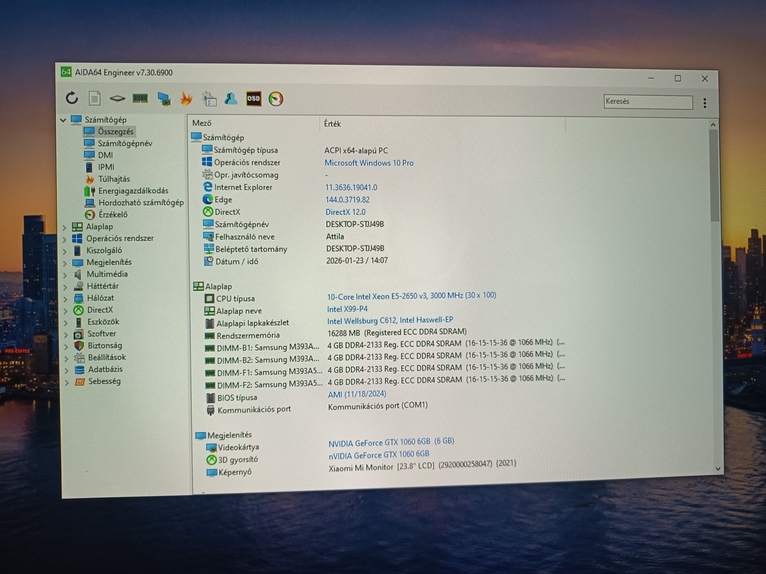
Task: Open the Intel X99-P4 link
Action: (x=347, y=309)
